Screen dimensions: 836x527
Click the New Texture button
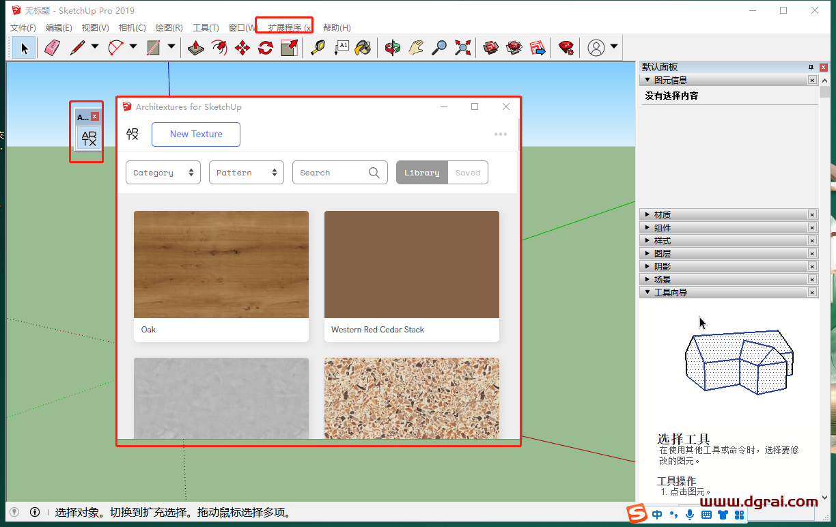tap(196, 134)
